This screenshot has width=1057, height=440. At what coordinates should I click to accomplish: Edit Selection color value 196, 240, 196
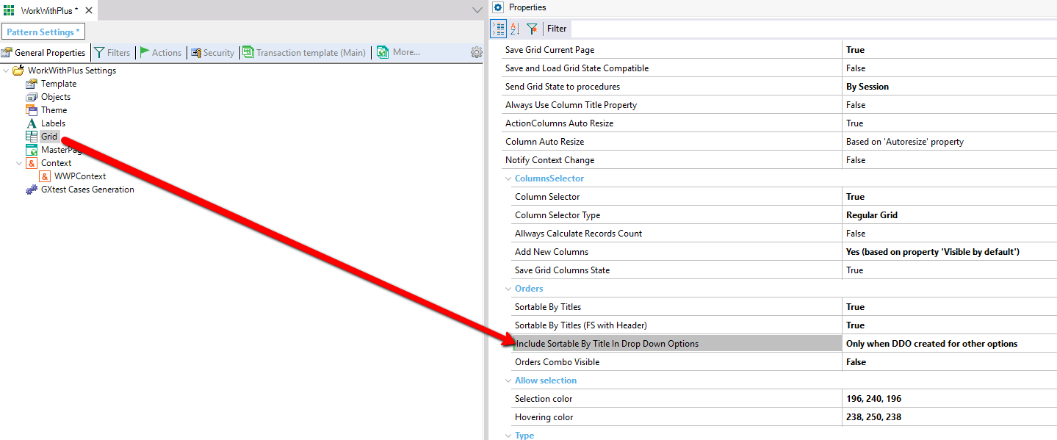point(949,399)
